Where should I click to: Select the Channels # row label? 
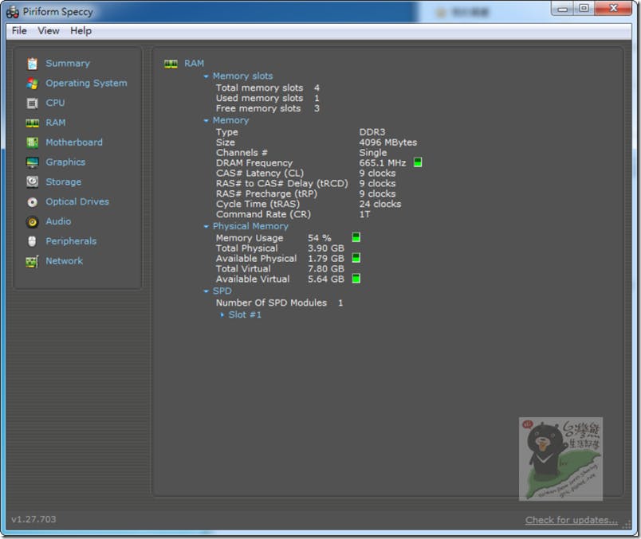tap(242, 153)
